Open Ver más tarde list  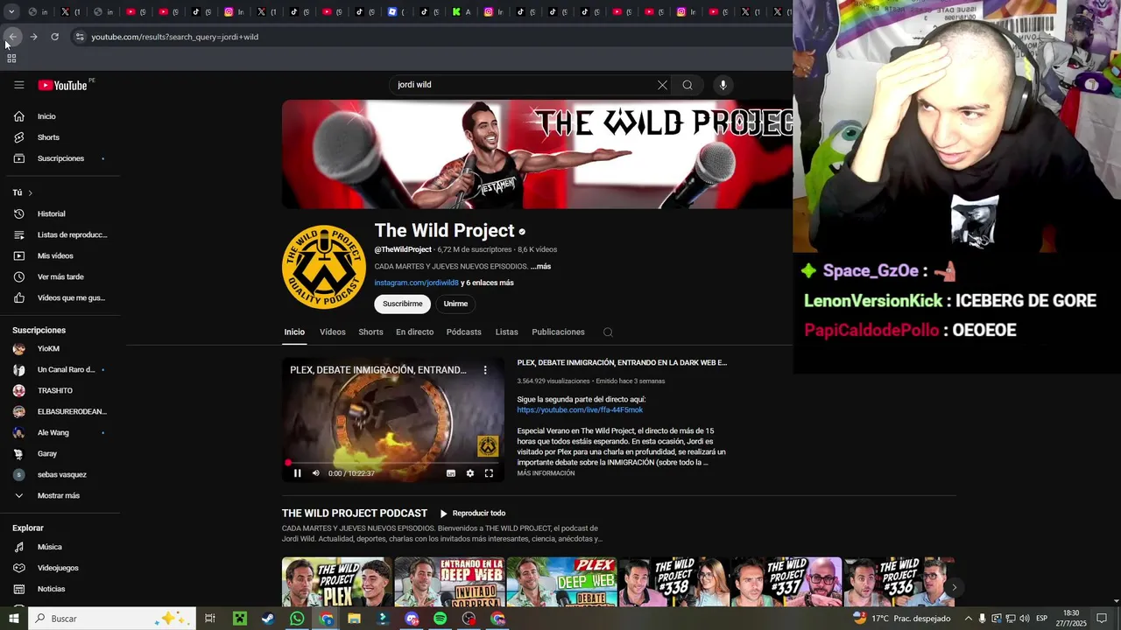(x=60, y=276)
